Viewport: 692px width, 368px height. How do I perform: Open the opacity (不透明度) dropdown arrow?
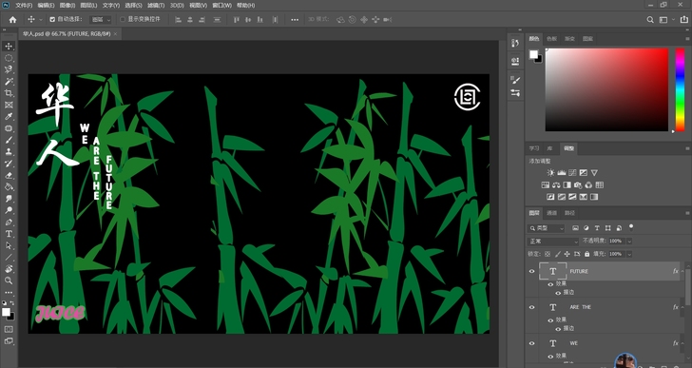[x=629, y=241]
